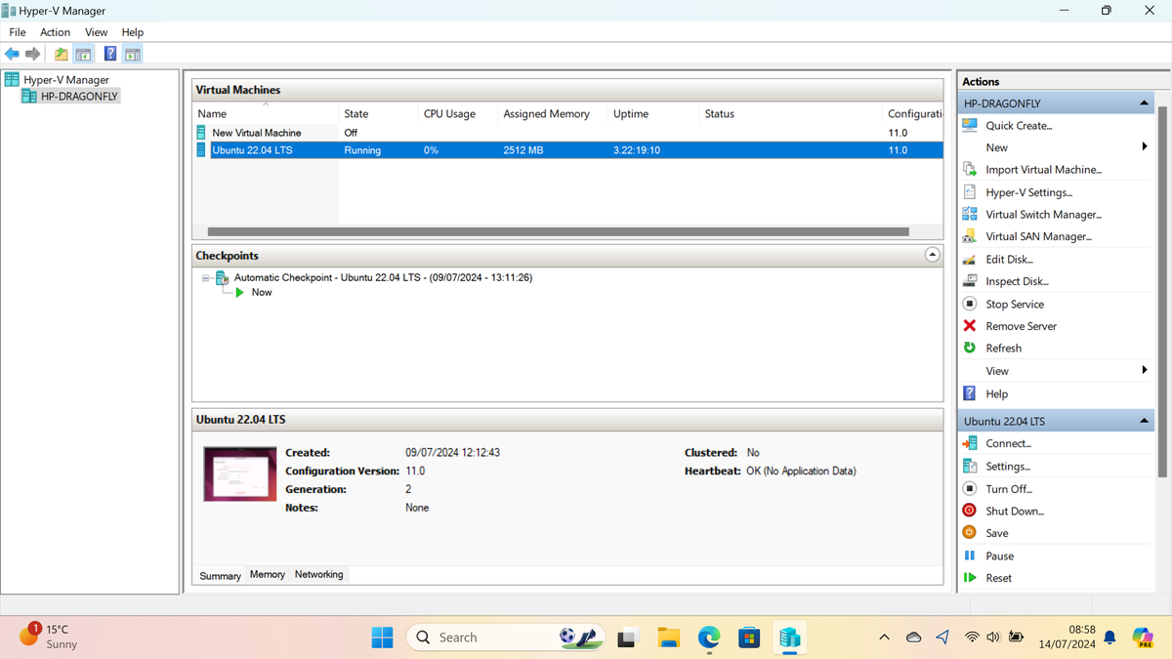Shut Down the Ubuntu 22.04 LTS VM
This screenshot has height=659, width=1172.
click(1014, 510)
